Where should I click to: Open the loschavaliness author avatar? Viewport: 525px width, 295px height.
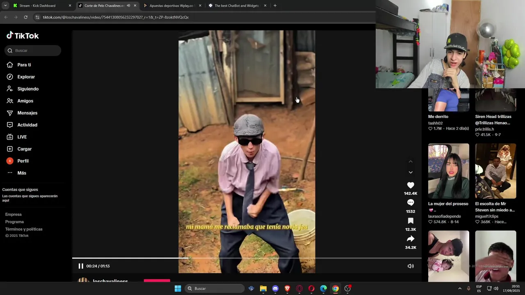84,280
